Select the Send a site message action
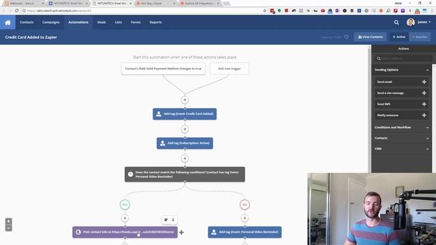 401,93
